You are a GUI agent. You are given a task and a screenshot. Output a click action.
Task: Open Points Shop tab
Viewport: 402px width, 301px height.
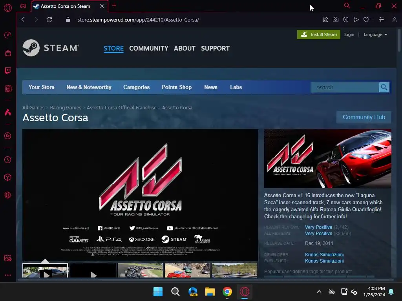pyautogui.click(x=177, y=87)
